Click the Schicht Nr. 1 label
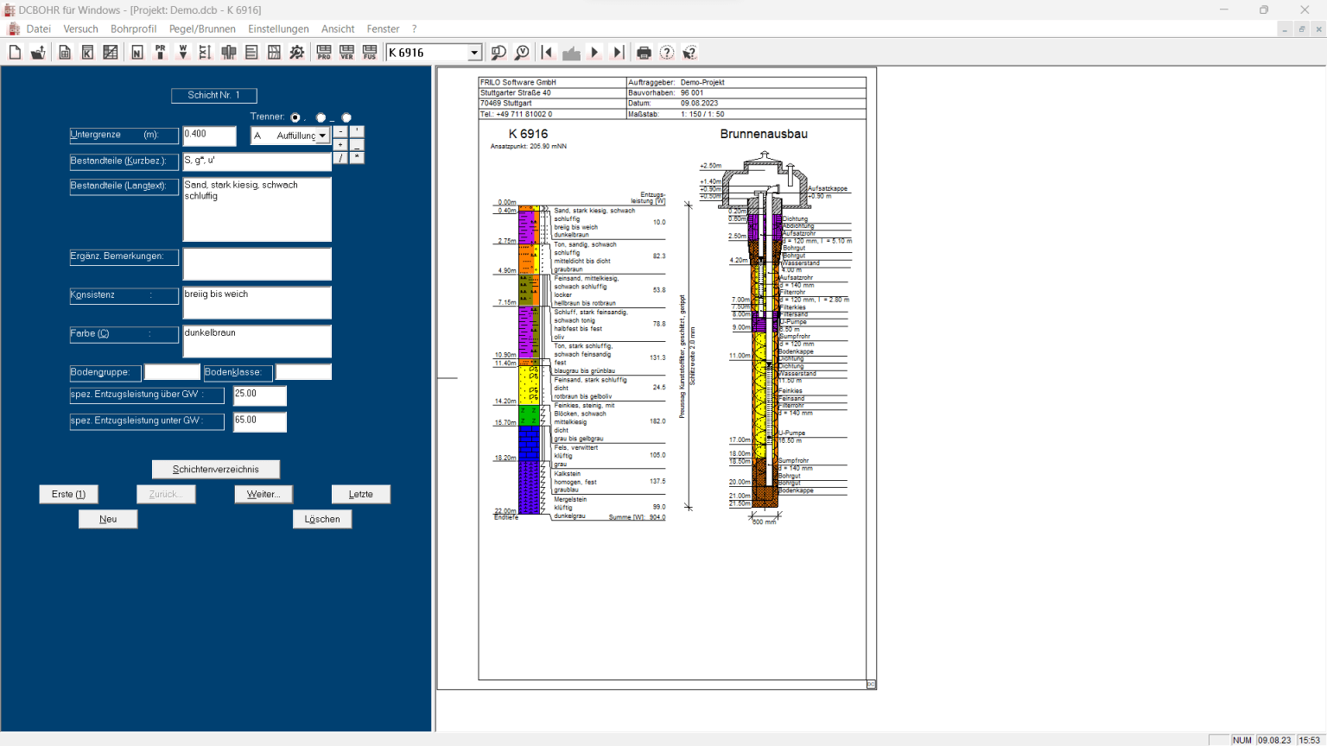Image resolution: width=1327 pixels, height=746 pixels. coord(214,96)
